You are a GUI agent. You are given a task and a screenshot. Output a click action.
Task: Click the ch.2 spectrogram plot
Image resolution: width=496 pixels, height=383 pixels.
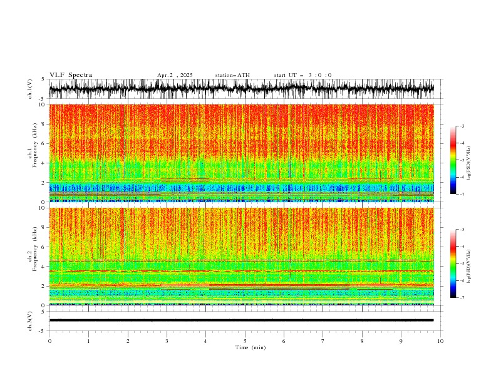click(241, 257)
